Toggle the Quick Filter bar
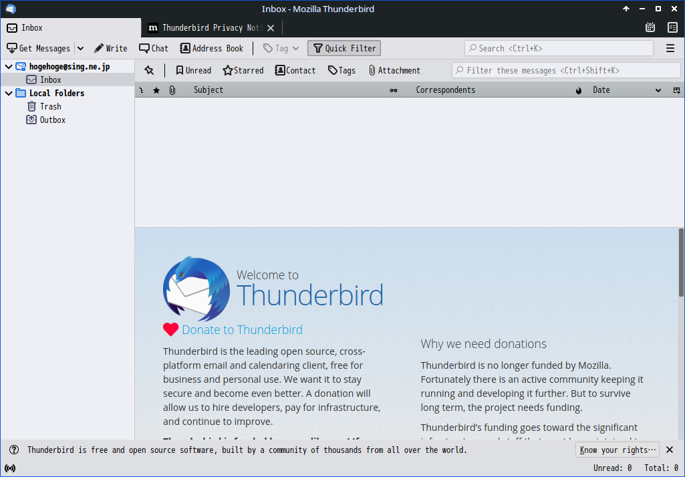This screenshot has height=477, width=685. (344, 49)
